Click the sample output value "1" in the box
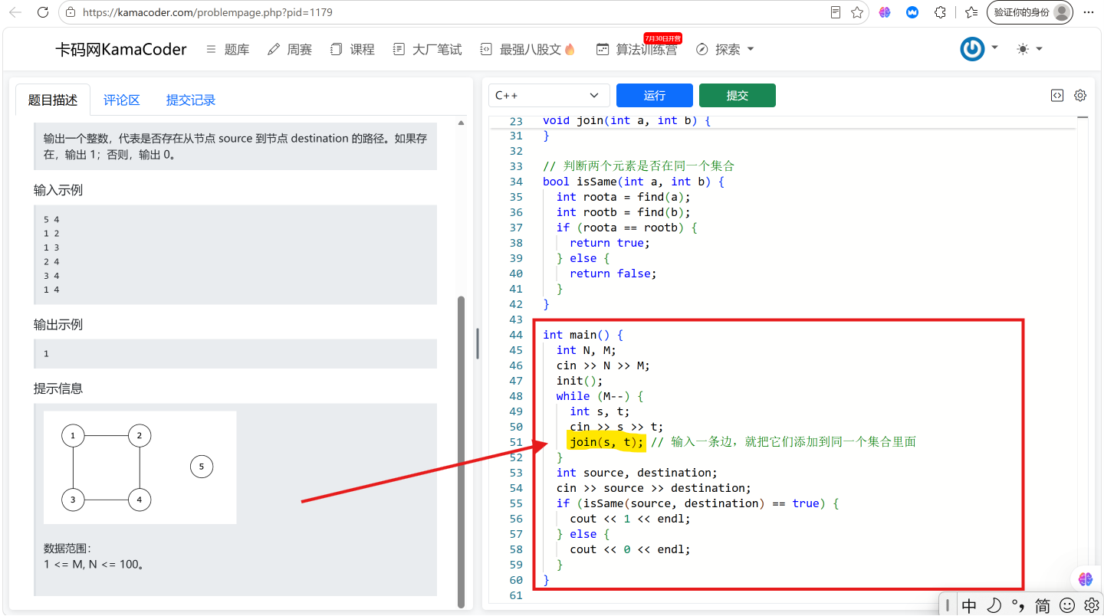 (47, 354)
